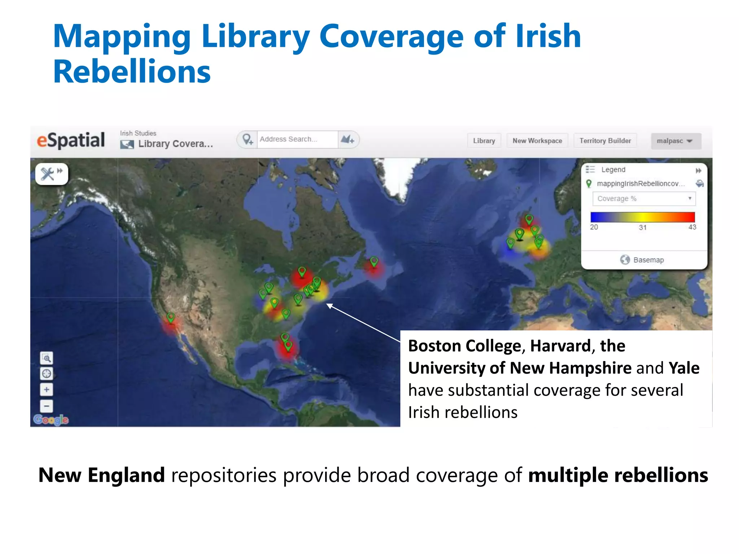Click the legend value 20
Viewport: 739px width, 554px height.
pyautogui.click(x=594, y=227)
